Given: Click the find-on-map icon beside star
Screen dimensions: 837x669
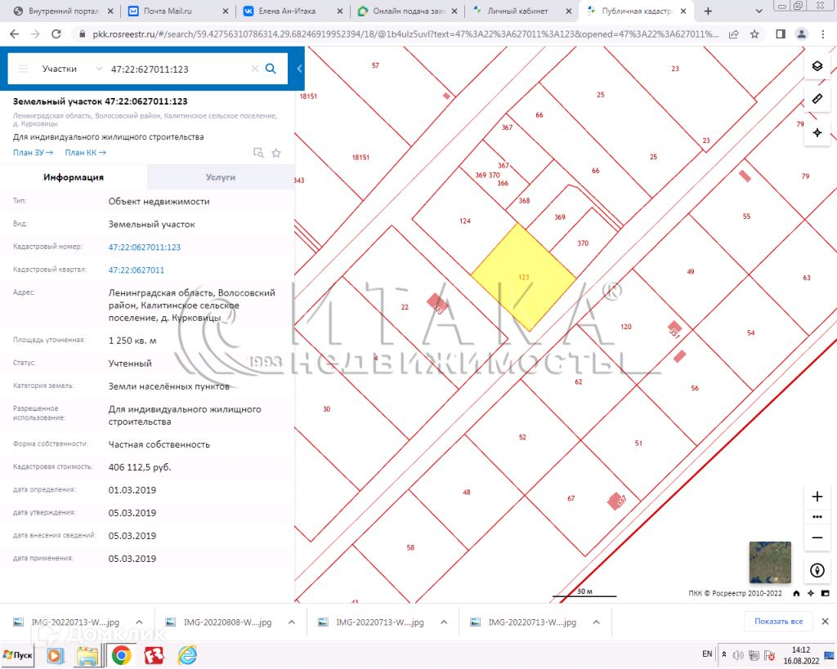Looking at the screenshot, I should 258,153.
